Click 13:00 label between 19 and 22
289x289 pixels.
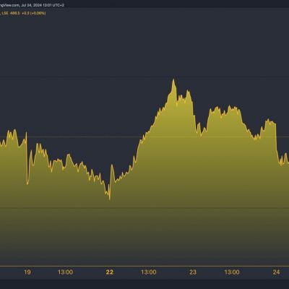coord(65,272)
